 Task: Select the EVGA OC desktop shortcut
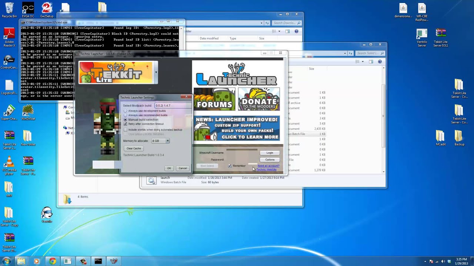tap(28, 10)
